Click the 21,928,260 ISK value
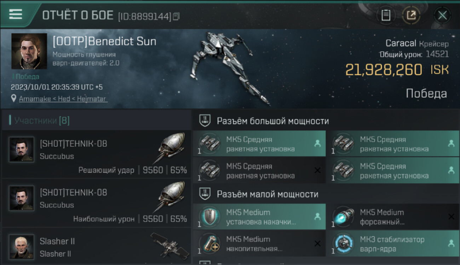This screenshot has width=460, height=265. pos(397,70)
